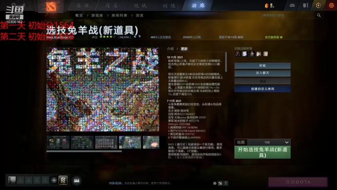Viewport: 337px width, 190px height.
Task: Open the 游廊 arcade tab
Action: (x=198, y=5)
